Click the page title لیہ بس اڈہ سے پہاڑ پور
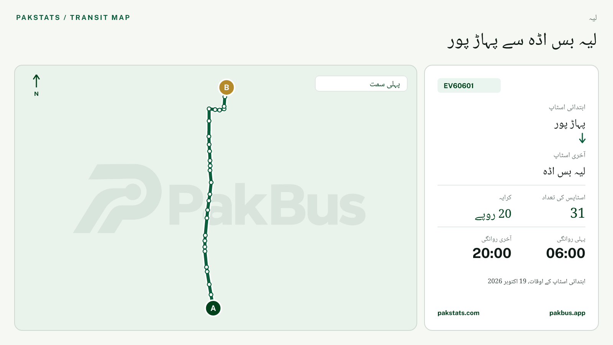 pos(522,41)
